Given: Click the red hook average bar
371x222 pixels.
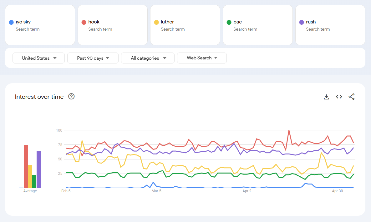Looking at the screenshot, I should point(26,166).
